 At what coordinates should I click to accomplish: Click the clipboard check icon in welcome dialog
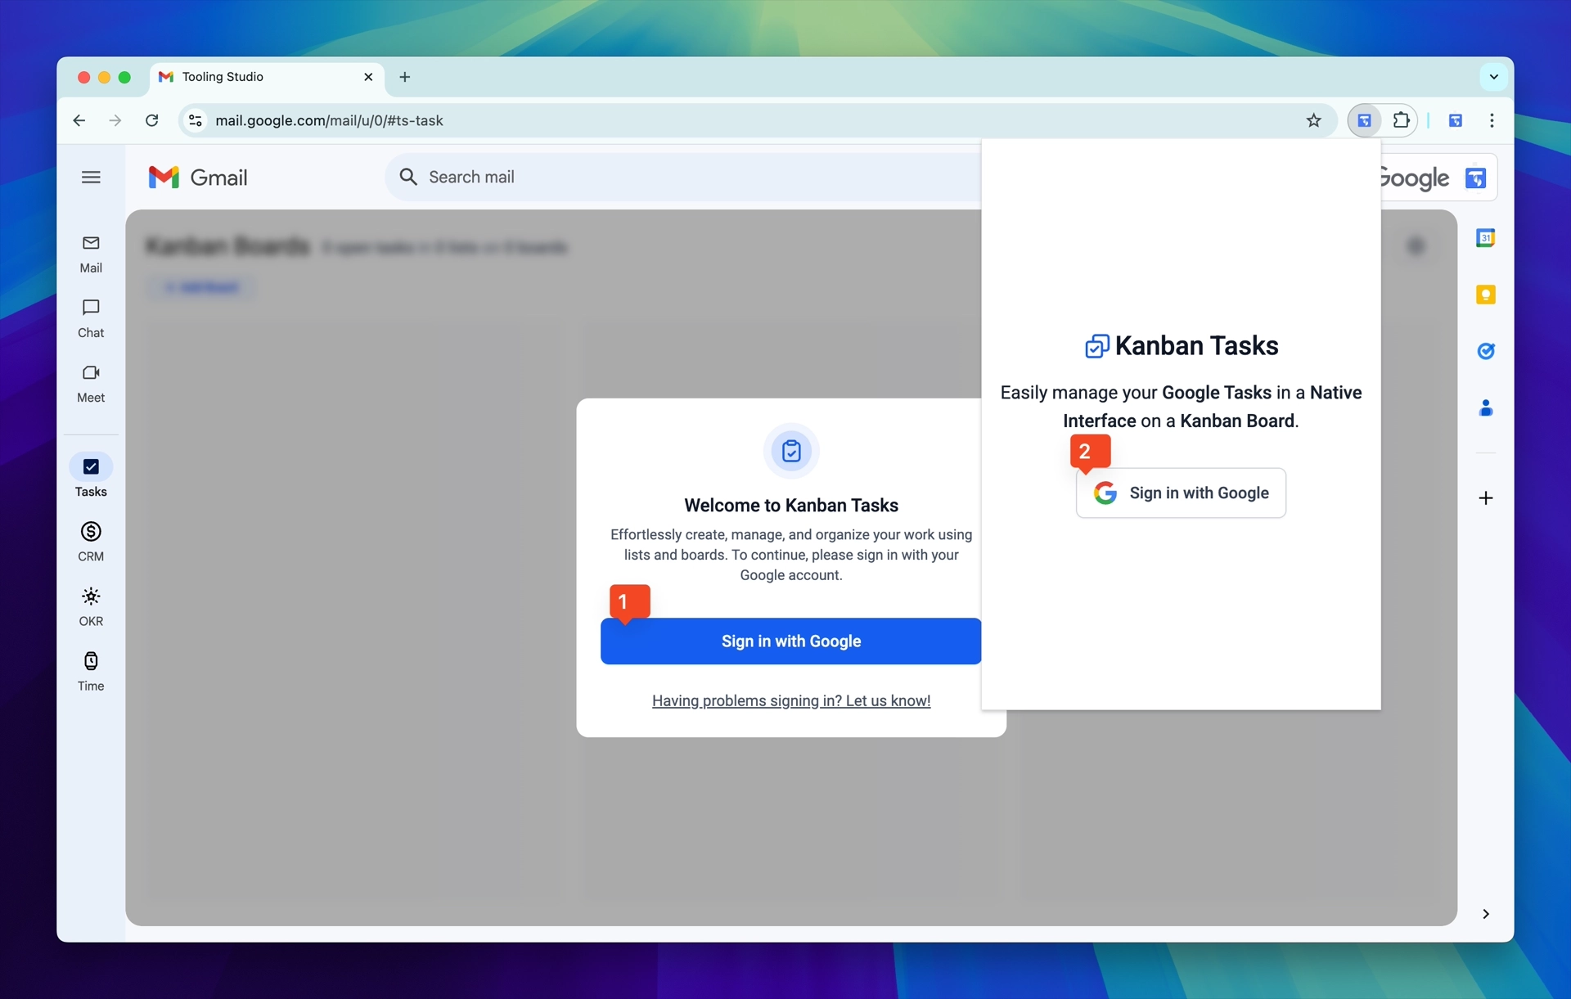tap(790, 451)
